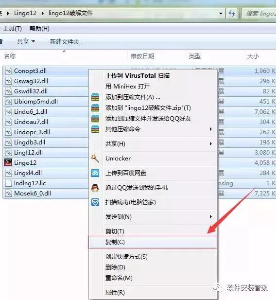Open address bar history dropdown arrow
The image size is (276, 300).
[221, 14]
